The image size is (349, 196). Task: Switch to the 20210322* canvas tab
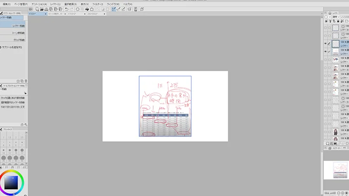pyautogui.click(x=95, y=14)
